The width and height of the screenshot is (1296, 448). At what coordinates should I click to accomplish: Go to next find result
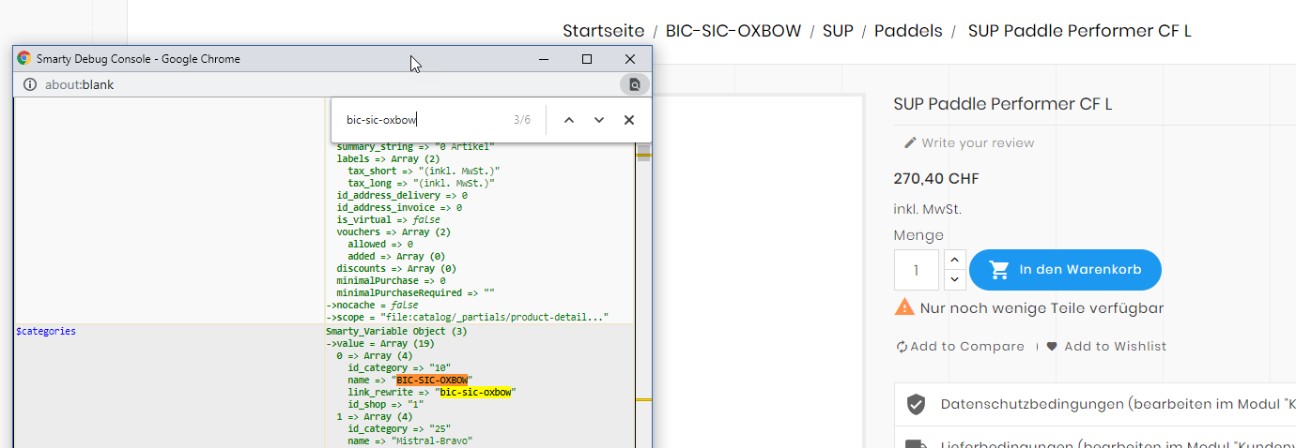coord(599,120)
